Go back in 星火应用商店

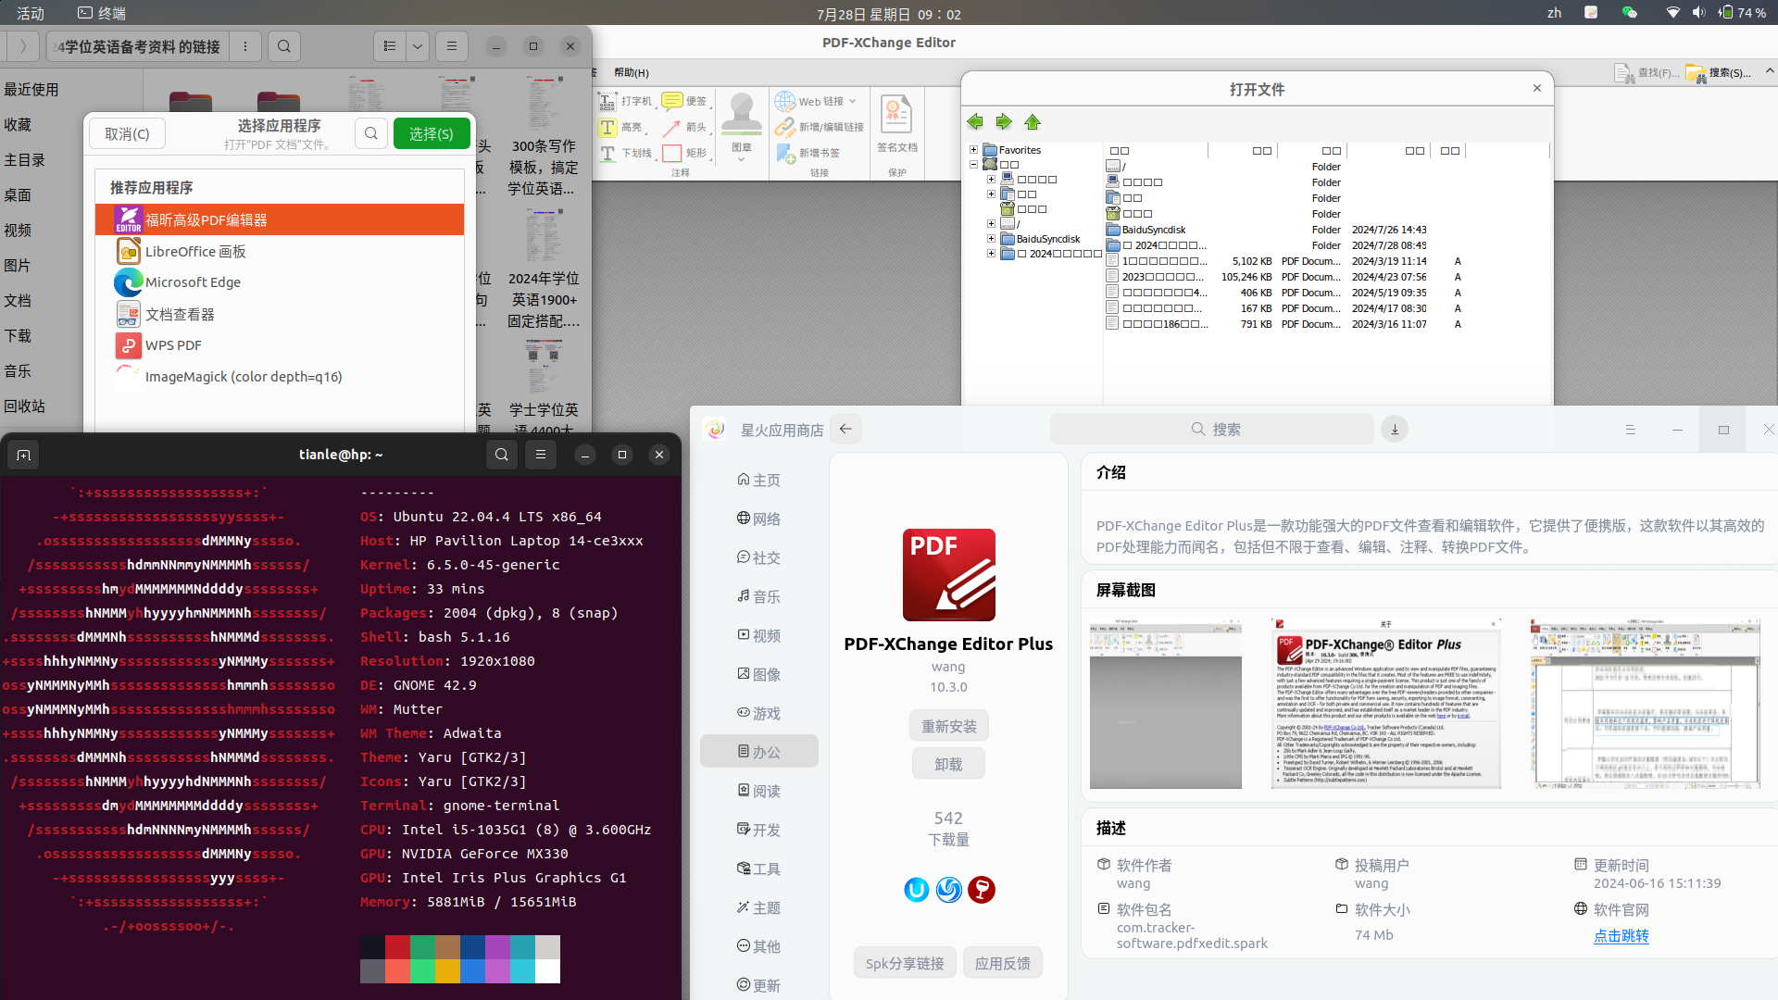(845, 429)
